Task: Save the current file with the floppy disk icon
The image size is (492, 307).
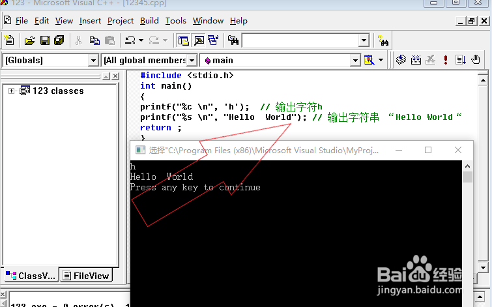Action: [x=44, y=40]
